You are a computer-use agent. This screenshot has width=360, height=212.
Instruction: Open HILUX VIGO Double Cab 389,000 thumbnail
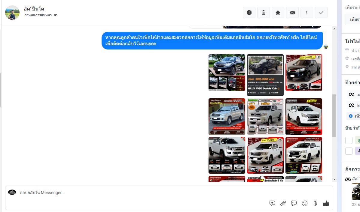coord(265,75)
